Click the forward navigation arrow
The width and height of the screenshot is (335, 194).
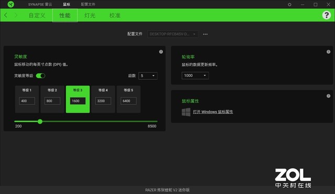(16, 15)
